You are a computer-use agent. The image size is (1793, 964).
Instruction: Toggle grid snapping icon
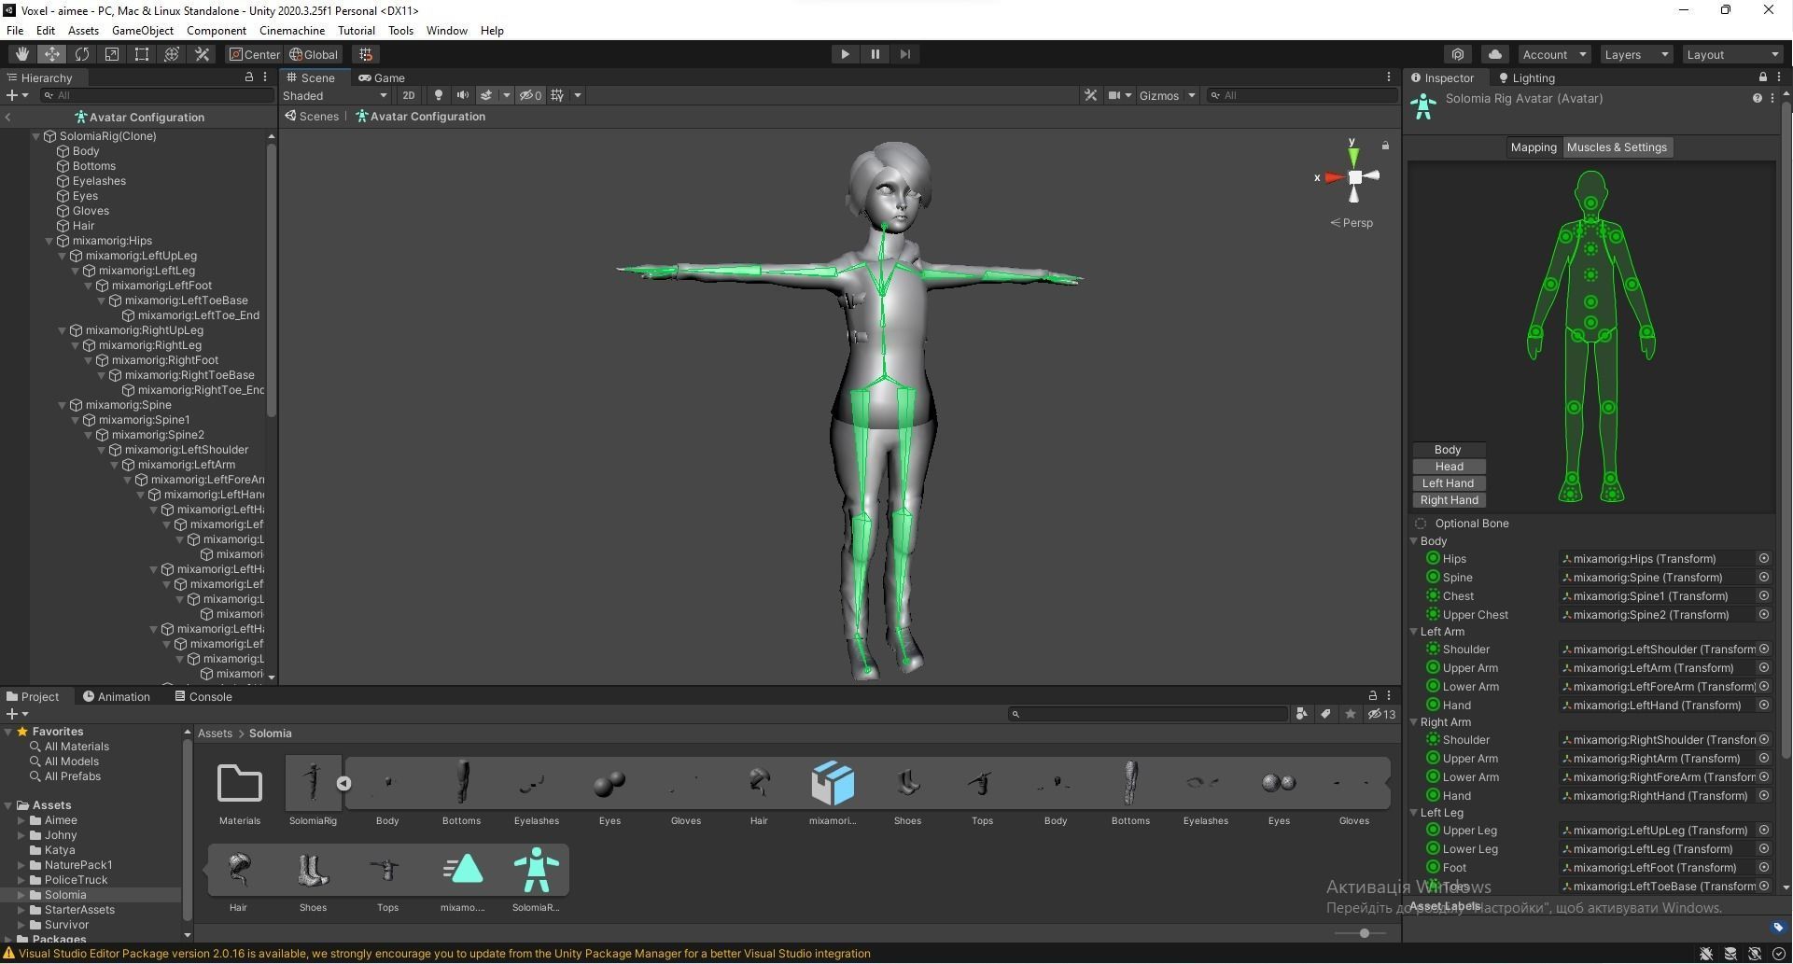[366, 54]
